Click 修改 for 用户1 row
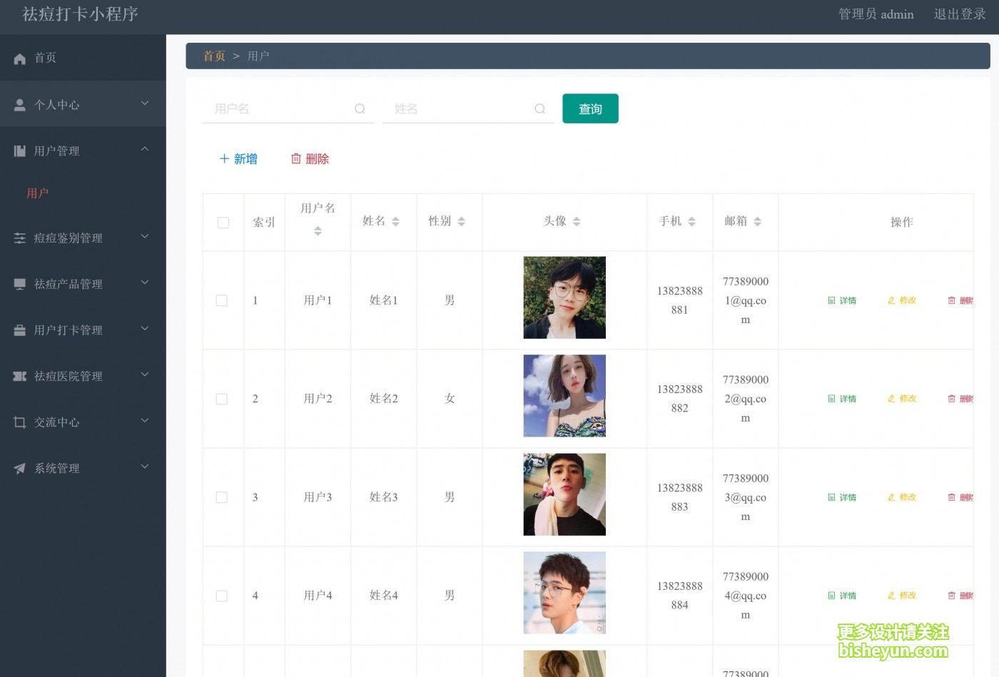The width and height of the screenshot is (999, 677). click(x=902, y=300)
